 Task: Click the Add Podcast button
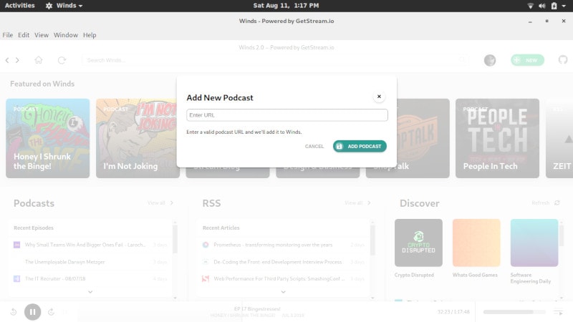tap(360, 147)
